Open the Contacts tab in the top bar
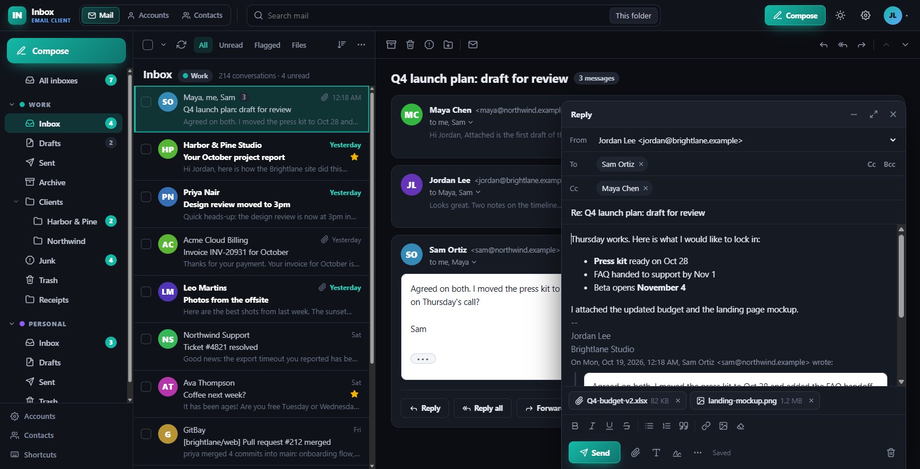The image size is (920, 469). [202, 16]
